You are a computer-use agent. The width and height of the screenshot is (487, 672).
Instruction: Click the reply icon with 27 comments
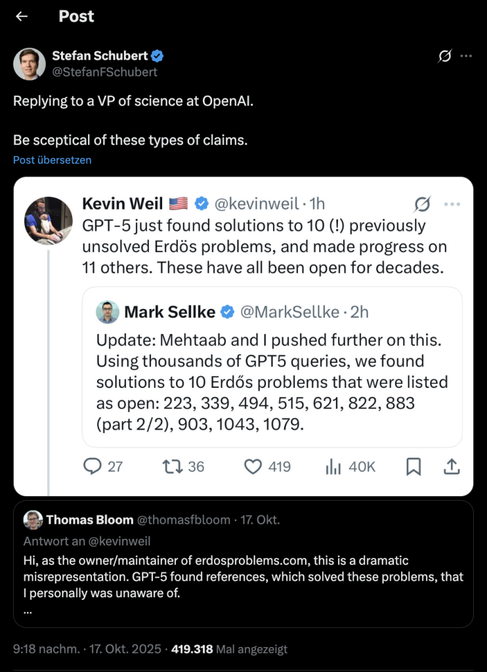tap(104, 467)
